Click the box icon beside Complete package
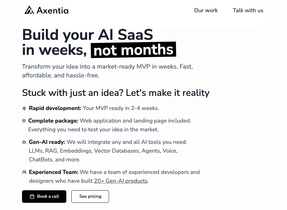This screenshot has width=287, height=210. (24, 121)
